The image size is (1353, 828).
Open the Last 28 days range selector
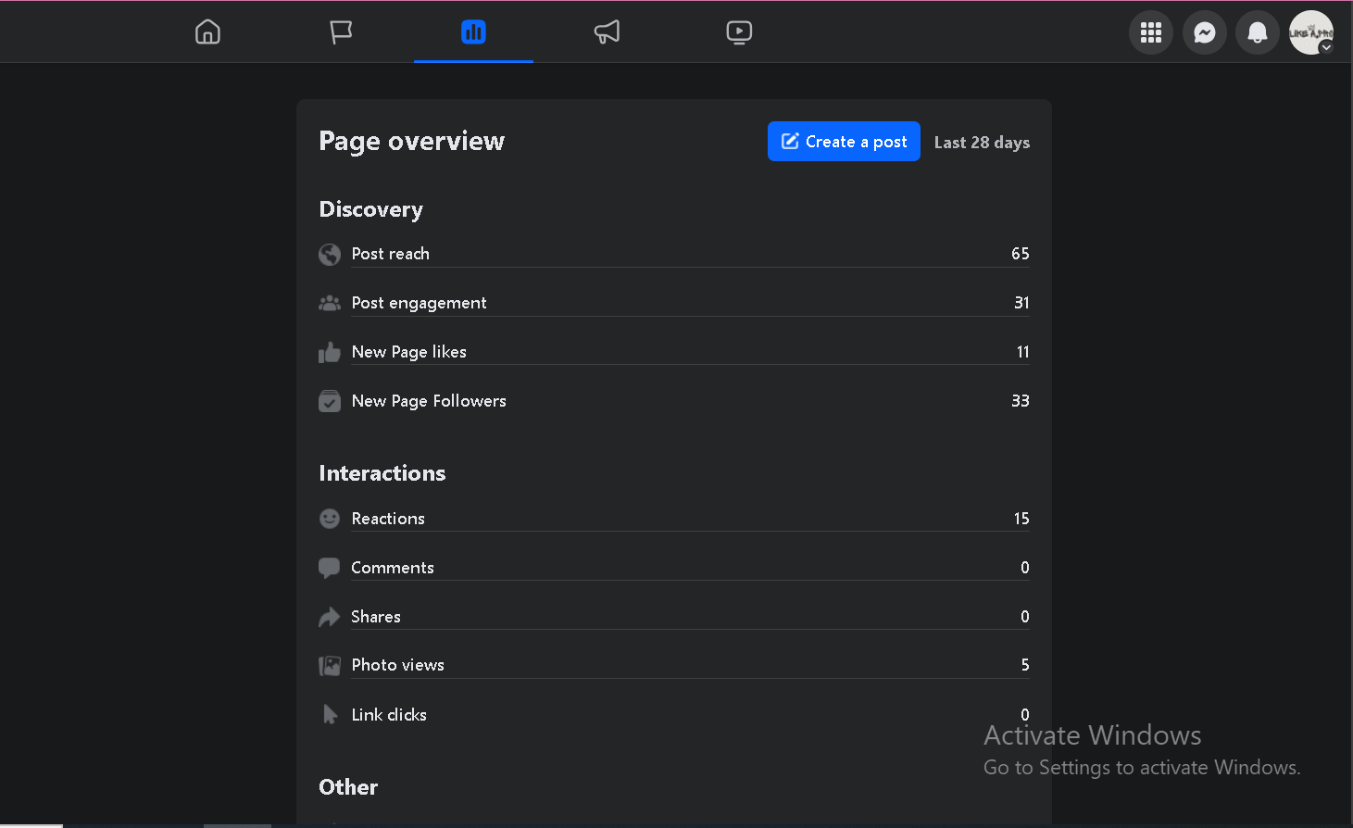(982, 143)
